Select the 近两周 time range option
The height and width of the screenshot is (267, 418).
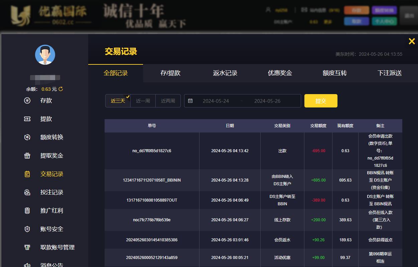coord(168,101)
